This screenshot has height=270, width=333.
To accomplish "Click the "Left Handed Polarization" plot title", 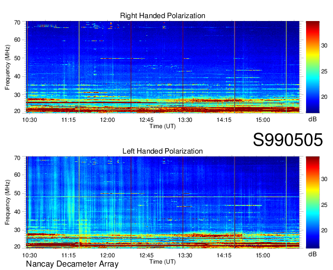I will pos(163,151).
